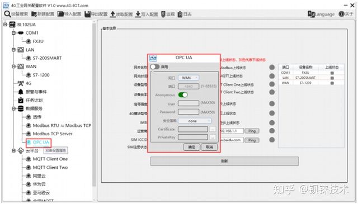The width and height of the screenshot is (358, 204).
Task: Click the Ping button next to 192.168.1.1
Action: [252, 131]
